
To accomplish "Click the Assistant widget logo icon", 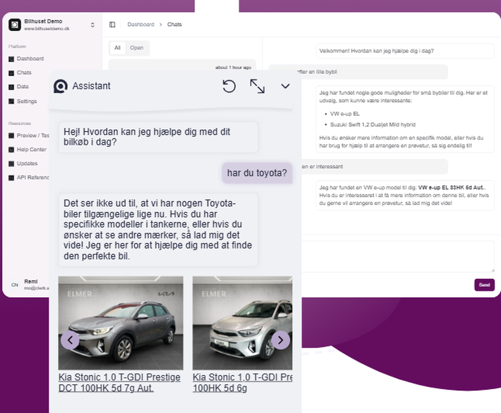I will coord(61,86).
